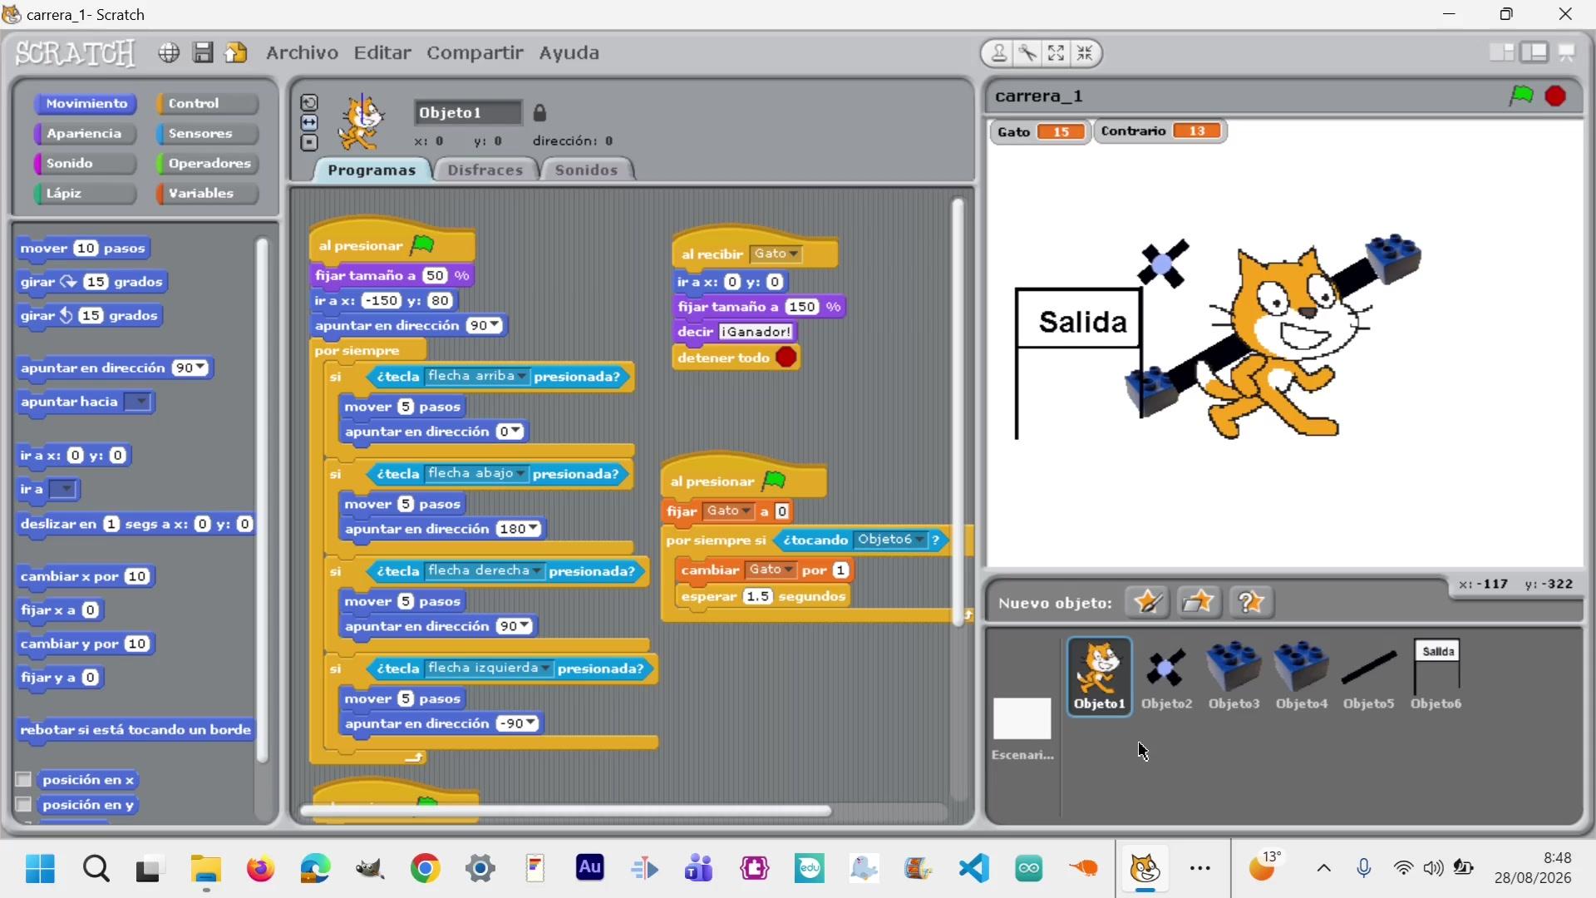Enable the 'posición en x' monitor checkbox
The width and height of the screenshot is (1596, 898).
click(23, 780)
